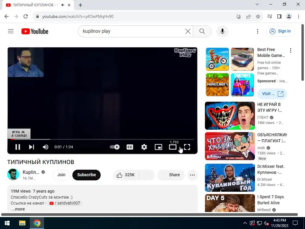This screenshot has height=229, width=305.
Task: Open the bike game ad thumbnail
Action: point(217,59)
